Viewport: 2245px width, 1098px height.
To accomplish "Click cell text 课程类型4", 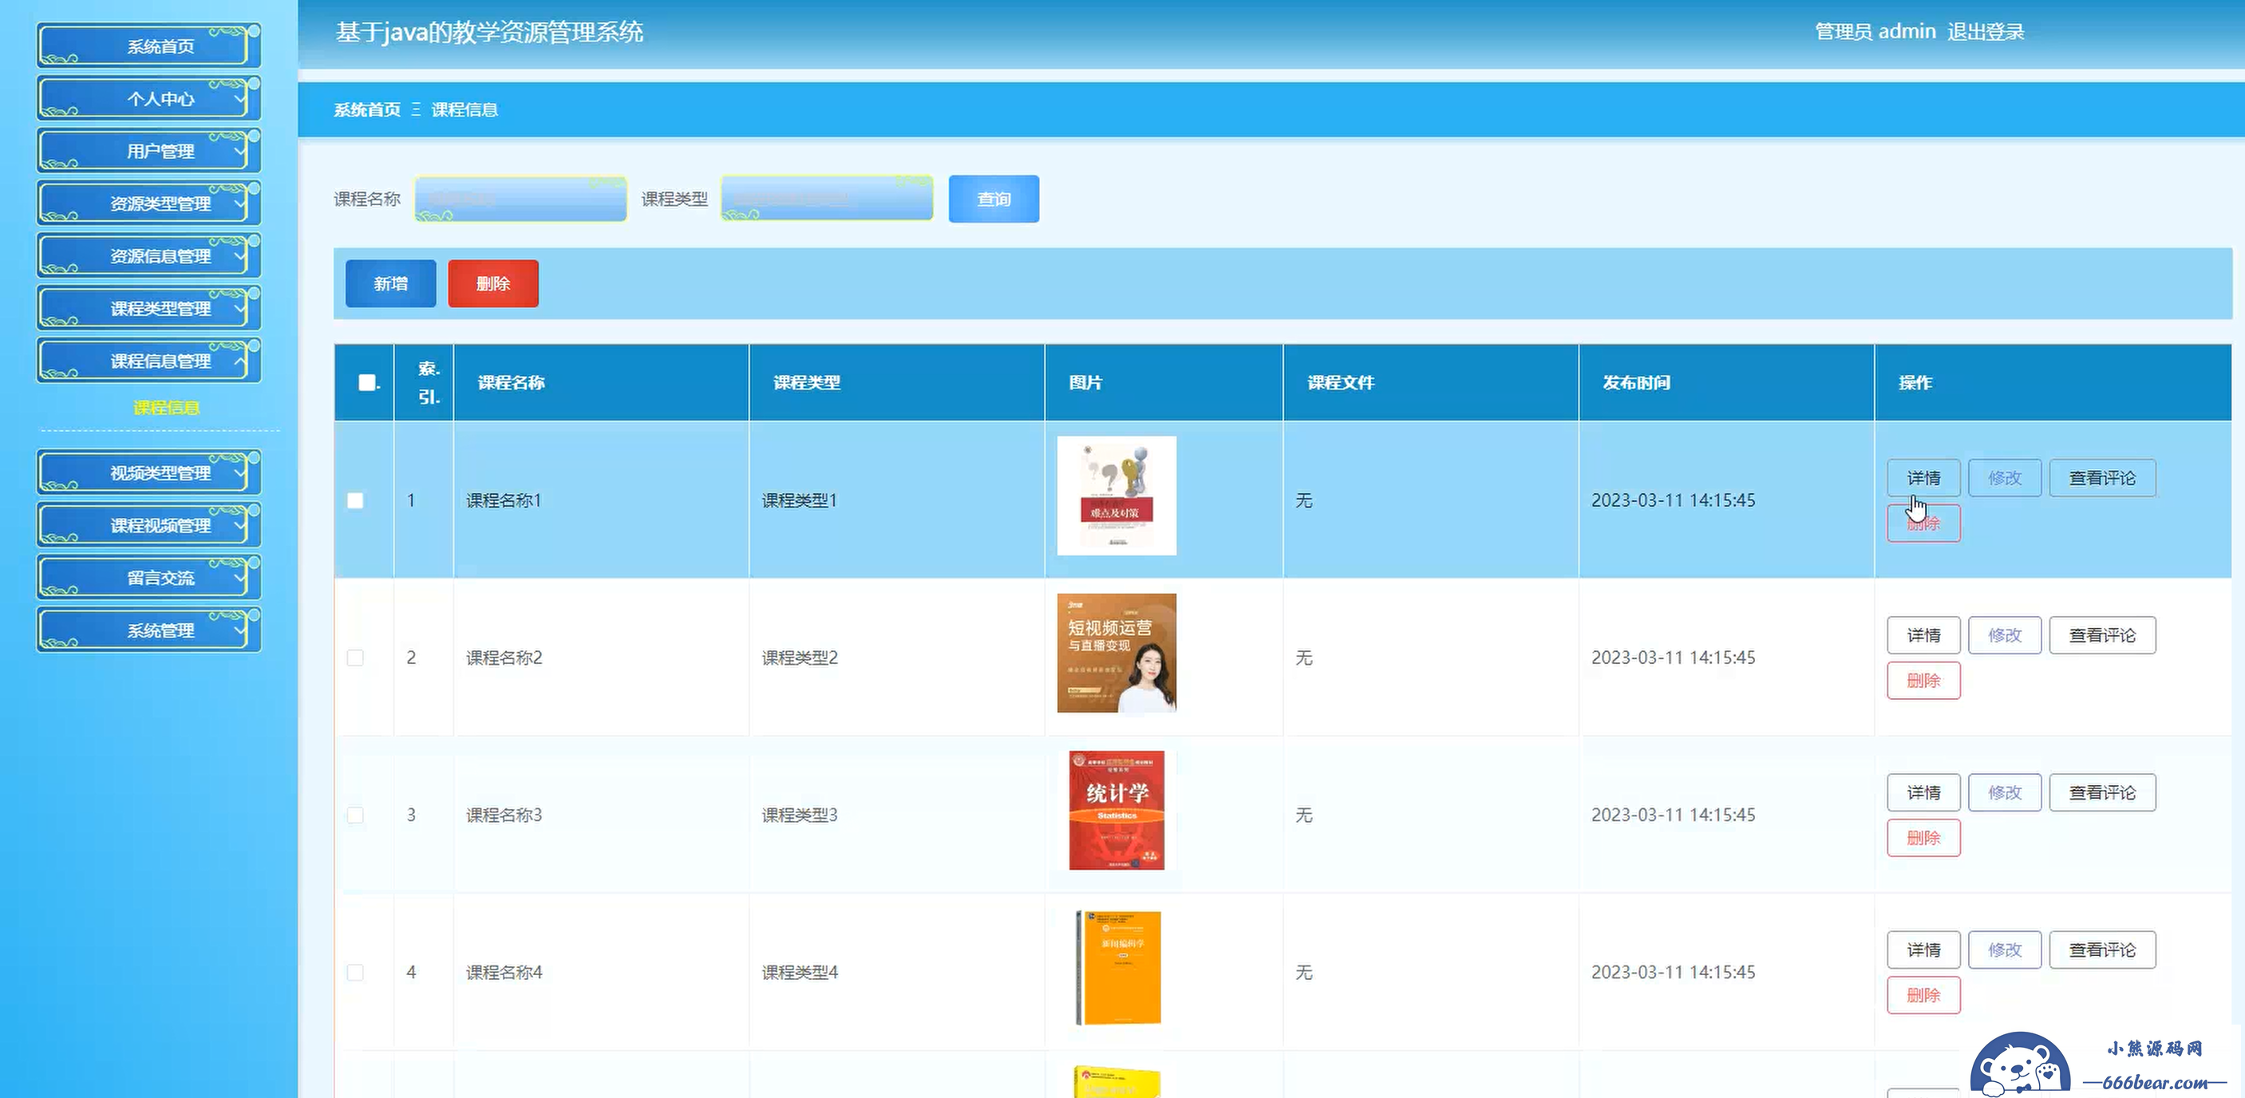I will pyautogui.click(x=800, y=972).
